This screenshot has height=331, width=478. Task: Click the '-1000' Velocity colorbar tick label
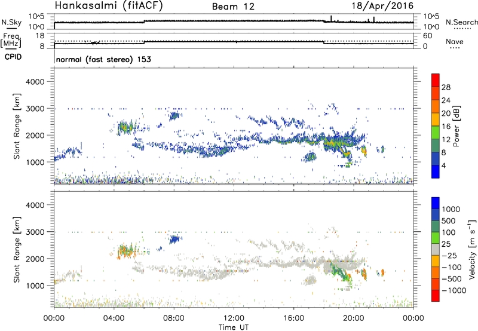[x=454, y=290]
